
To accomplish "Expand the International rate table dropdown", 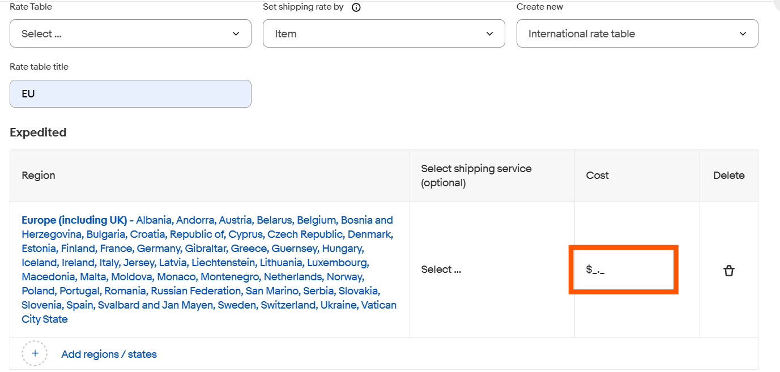I will point(637,33).
